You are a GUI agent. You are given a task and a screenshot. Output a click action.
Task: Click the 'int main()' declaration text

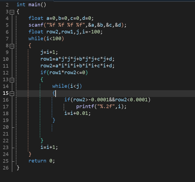[31, 5]
